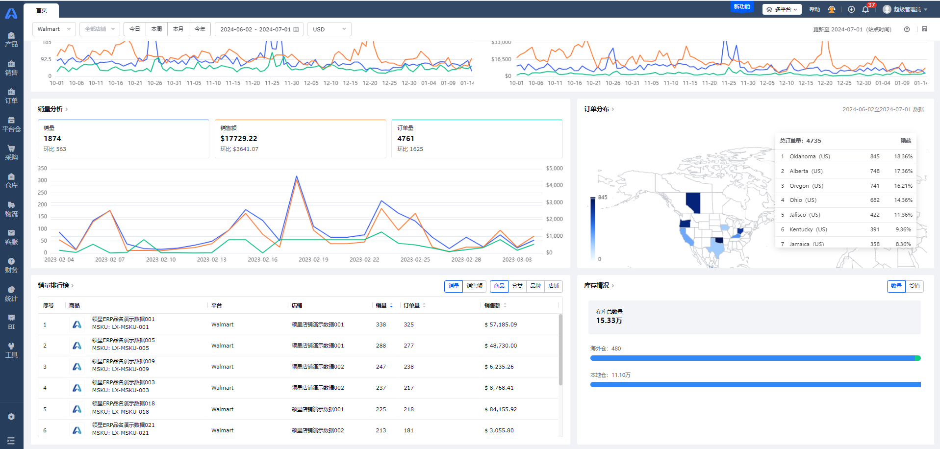The image size is (940, 449).
Task: Open the 平台仓 sidebar menu
Action: click(11, 124)
